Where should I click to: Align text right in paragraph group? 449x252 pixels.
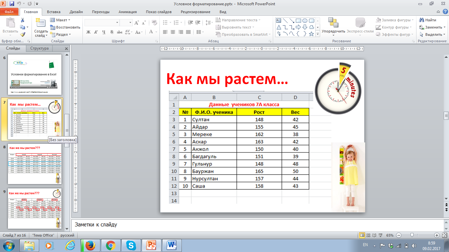click(x=181, y=32)
